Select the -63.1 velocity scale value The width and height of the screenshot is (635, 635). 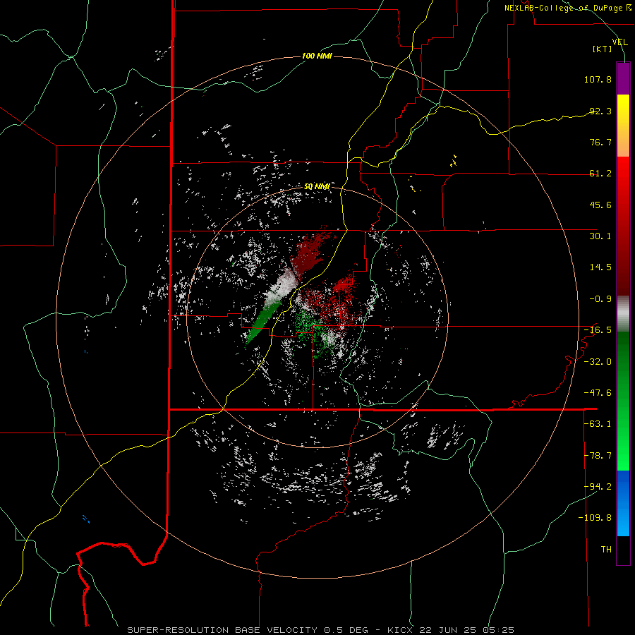tap(598, 424)
